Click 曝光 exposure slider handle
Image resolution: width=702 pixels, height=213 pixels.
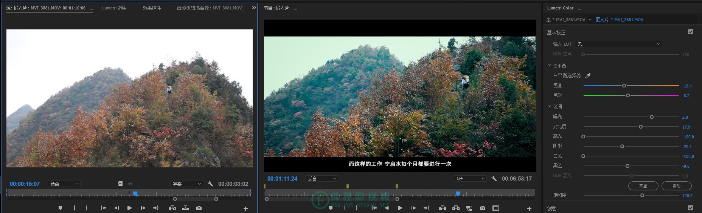click(652, 117)
